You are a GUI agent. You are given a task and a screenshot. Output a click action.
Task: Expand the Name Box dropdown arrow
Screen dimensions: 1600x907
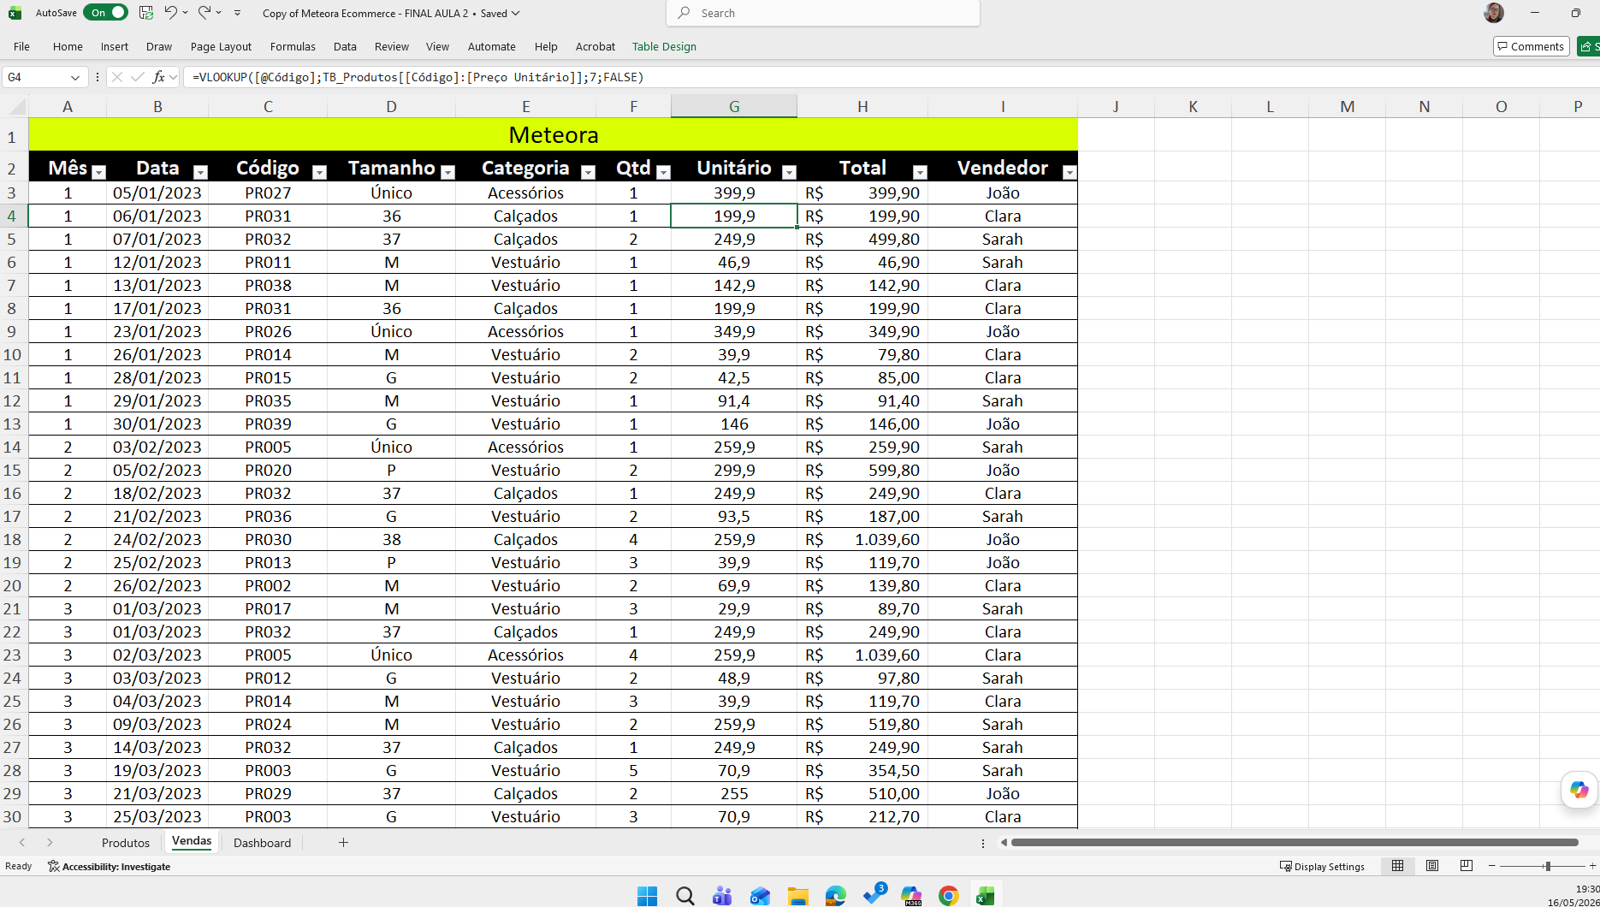75,77
